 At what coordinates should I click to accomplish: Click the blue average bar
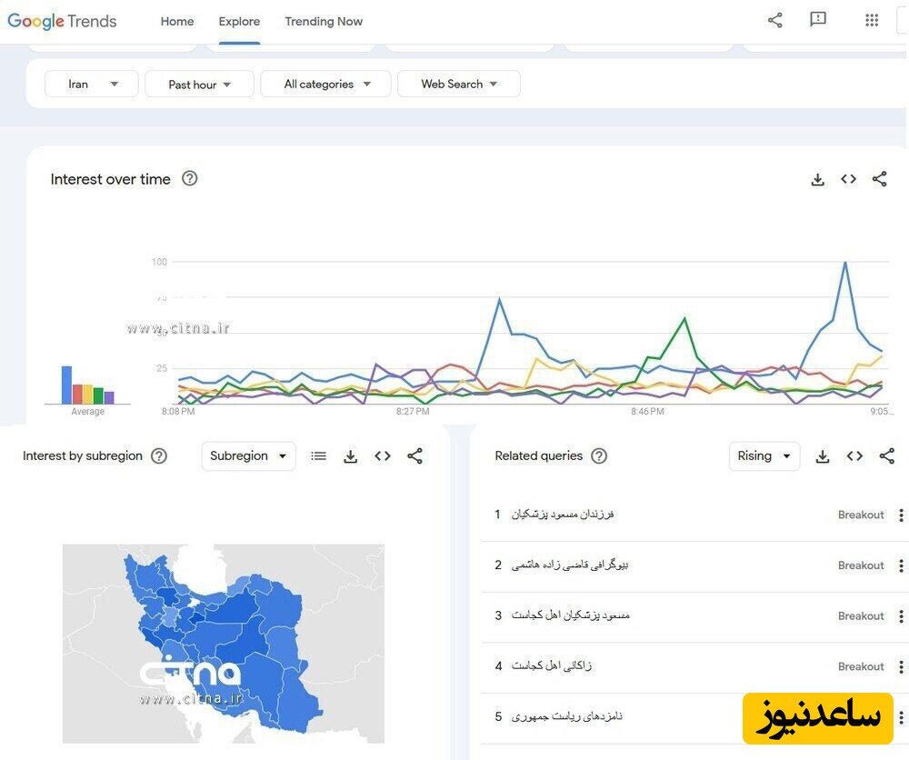[66, 385]
